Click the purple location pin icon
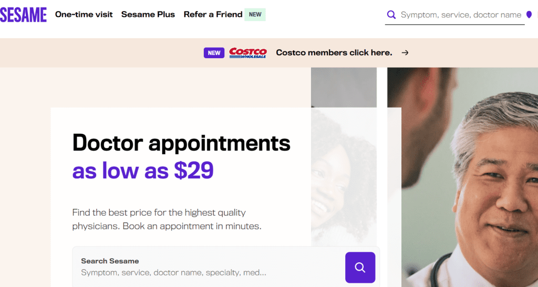Viewport: 538px width, 287px height. point(529,15)
